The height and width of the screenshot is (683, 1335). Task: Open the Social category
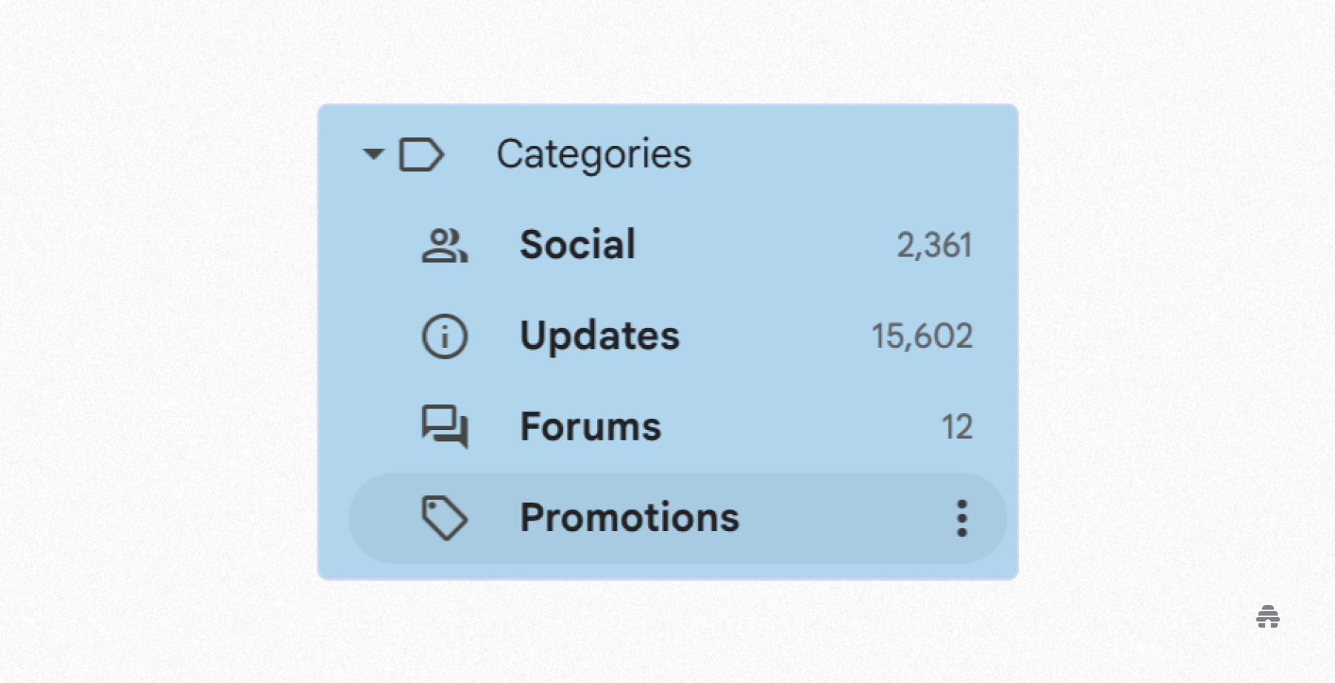pyautogui.click(x=578, y=245)
